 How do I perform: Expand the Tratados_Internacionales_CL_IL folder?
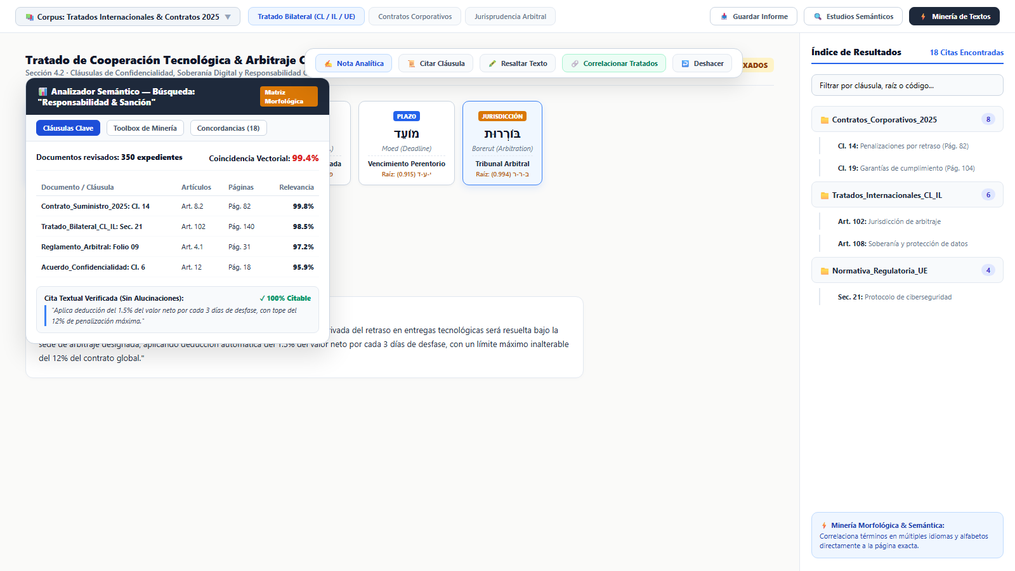[907, 195]
